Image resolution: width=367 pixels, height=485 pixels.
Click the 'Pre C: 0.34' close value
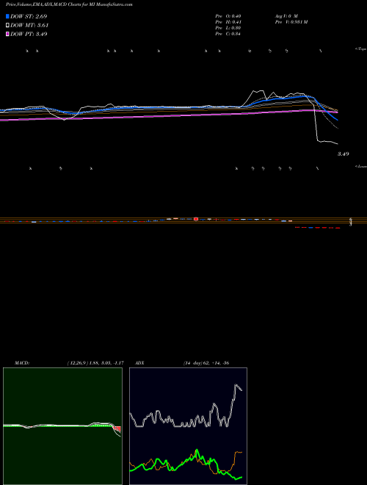pos(228,34)
